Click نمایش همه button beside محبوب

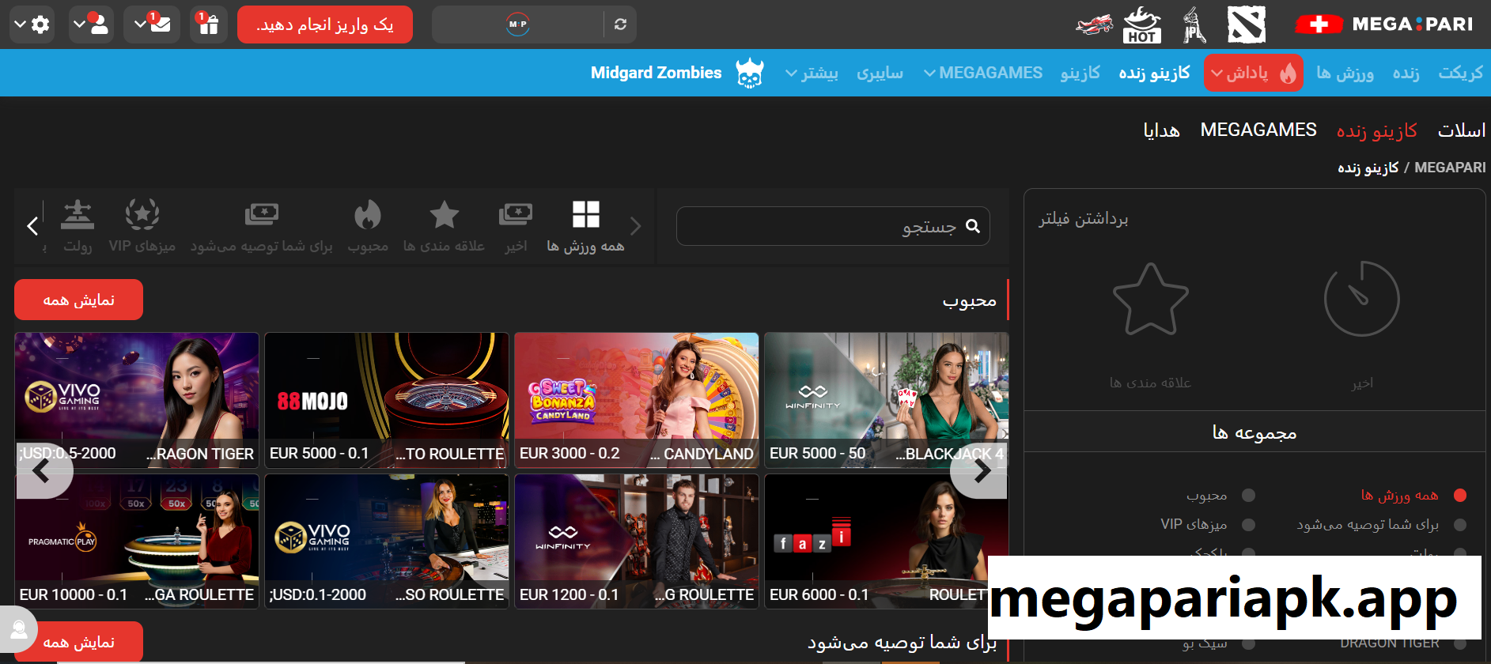(x=78, y=300)
